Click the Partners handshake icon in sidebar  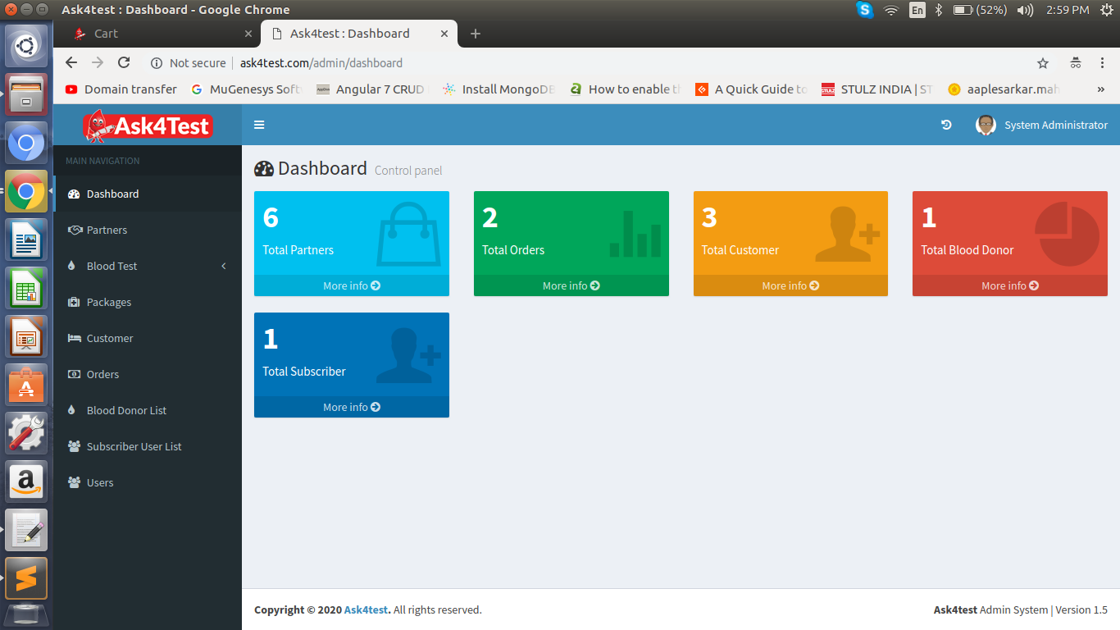74,231
